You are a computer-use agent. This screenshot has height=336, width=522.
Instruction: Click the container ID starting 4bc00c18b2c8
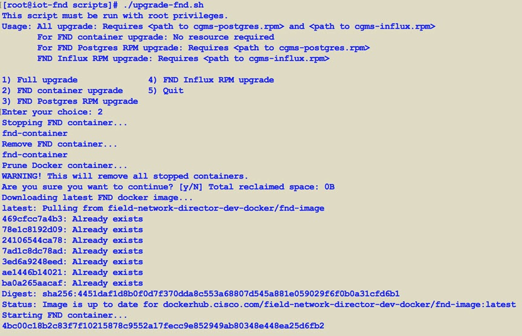tap(163, 326)
